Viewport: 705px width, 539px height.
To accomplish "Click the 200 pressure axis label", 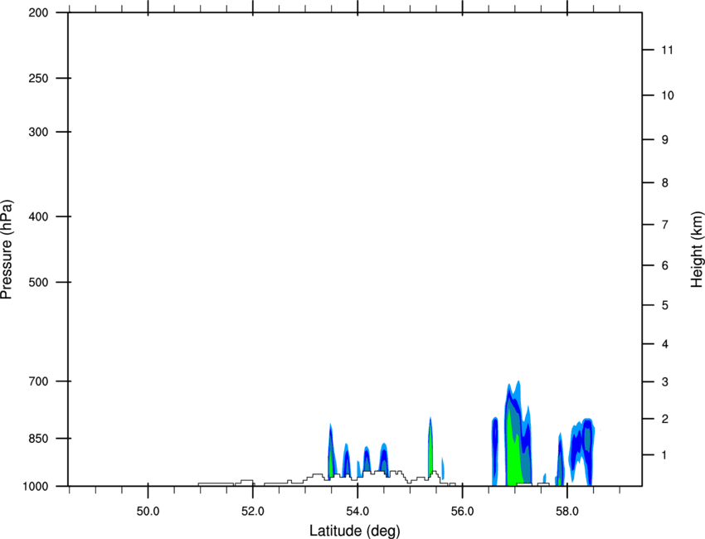I will pos(38,12).
